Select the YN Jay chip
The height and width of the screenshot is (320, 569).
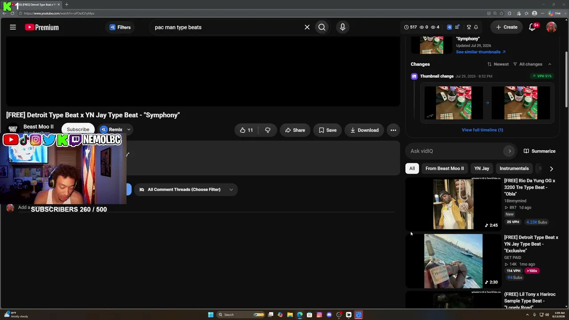click(x=481, y=168)
